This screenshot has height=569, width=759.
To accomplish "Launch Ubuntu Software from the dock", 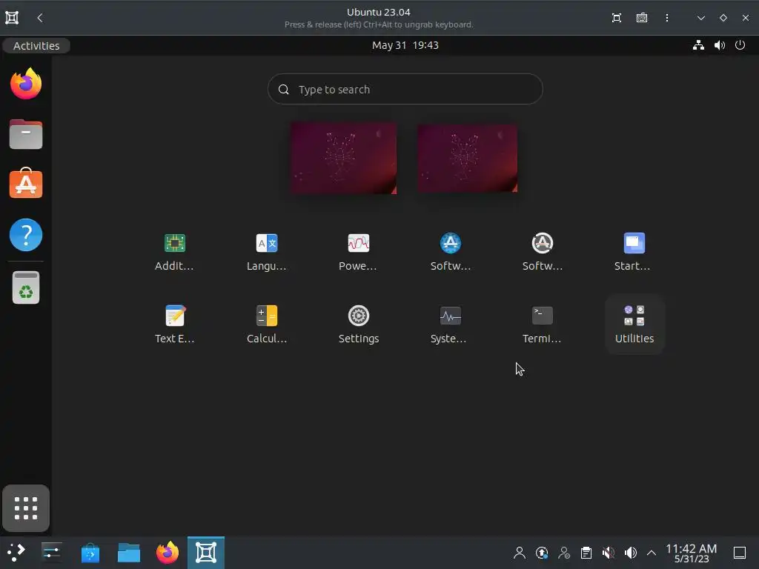I will [x=26, y=184].
